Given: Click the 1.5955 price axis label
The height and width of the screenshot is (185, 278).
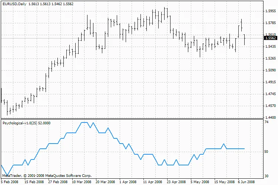Looking at the screenshot, I should coord(270,11).
